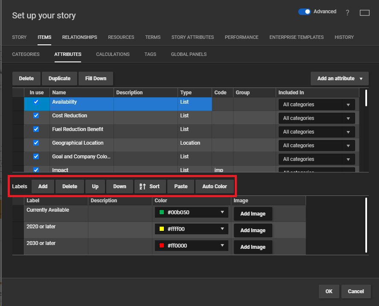
Task: Open the GLOBAL PANELS sub-tab
Action: (189, 54)
